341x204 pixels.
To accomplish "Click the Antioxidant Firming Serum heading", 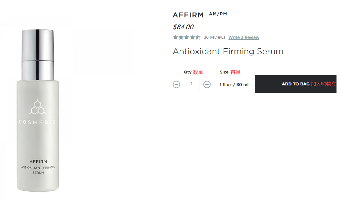I will pos(228,52).
